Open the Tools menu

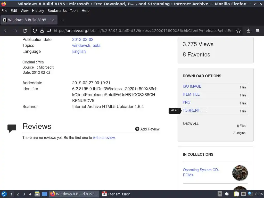coord(74,11)
